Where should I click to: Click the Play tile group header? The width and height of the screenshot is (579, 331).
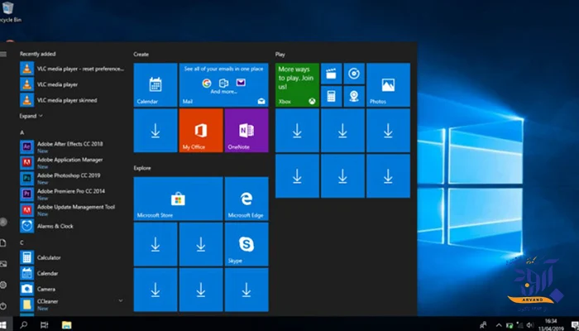click(280, 55)
